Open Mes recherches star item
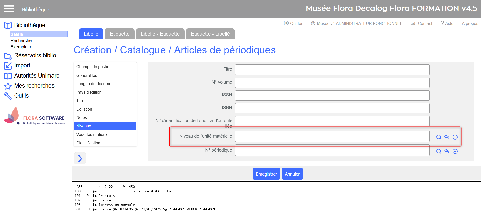The image size is (481, 217). point(34,86)
